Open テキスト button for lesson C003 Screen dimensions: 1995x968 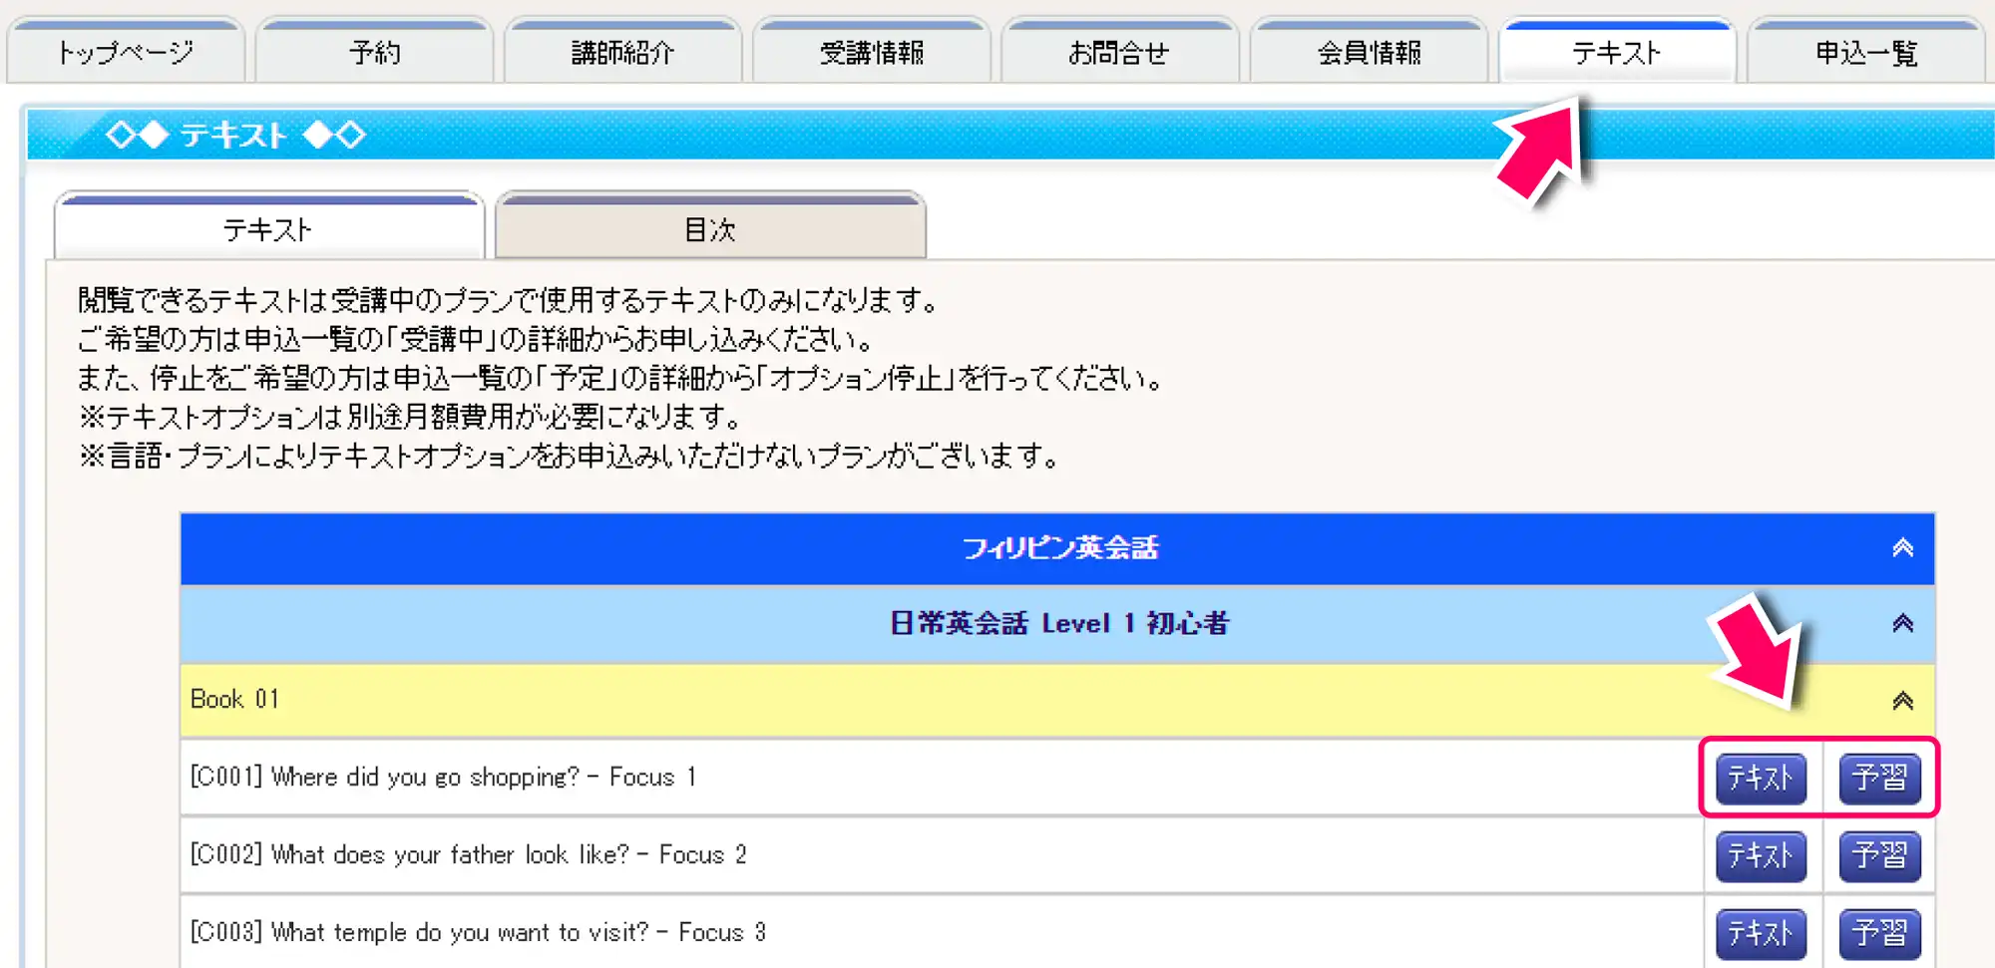(x=1761, y=933)
